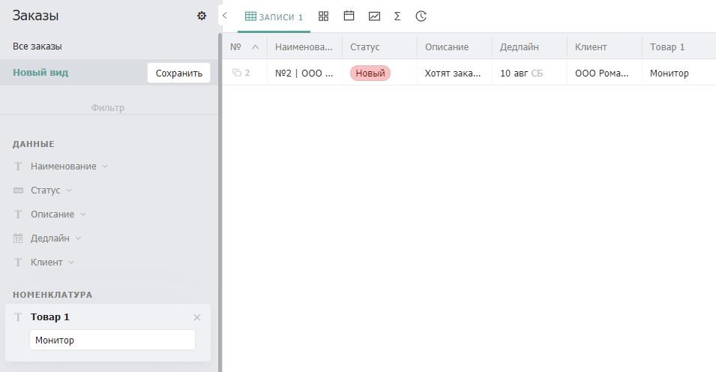Select the Новый вид view
This screenshot has height=372, width=716.
[x=40, y=72]
